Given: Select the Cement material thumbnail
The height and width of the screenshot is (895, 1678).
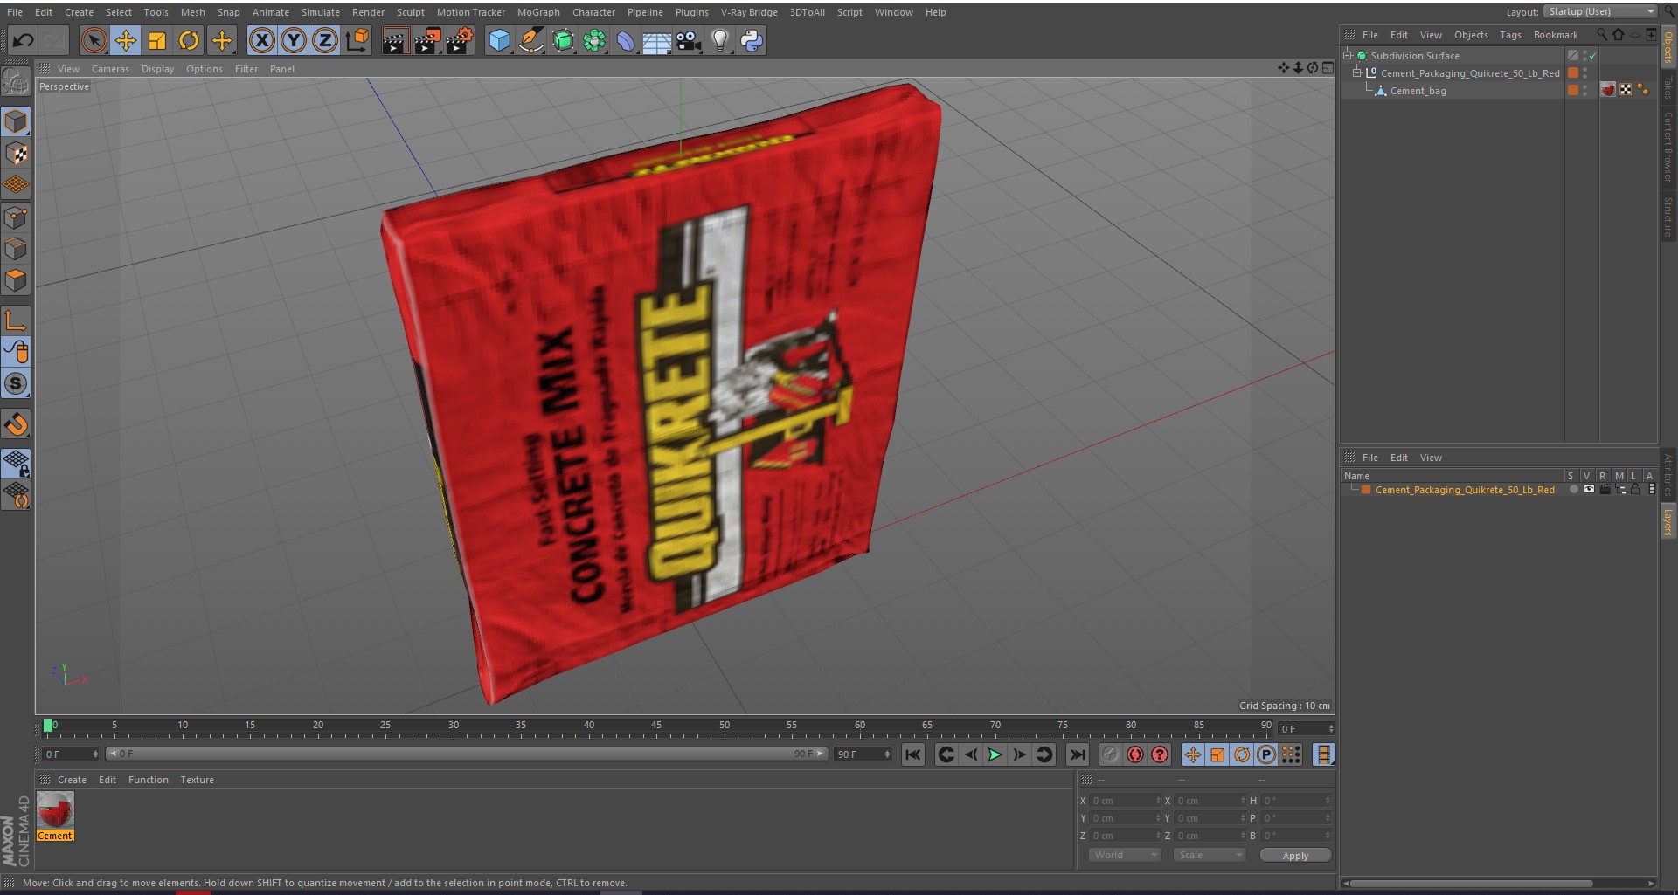Looking at the screenshot, I should coord(55,811).
